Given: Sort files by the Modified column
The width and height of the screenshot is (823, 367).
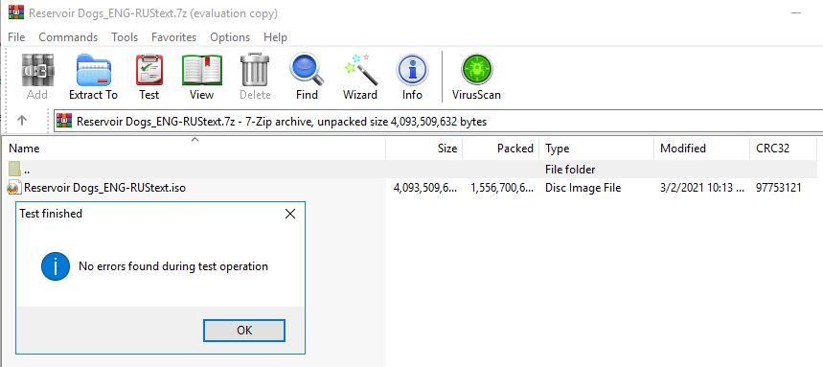Looking at the screenshot, I should (702, 149).
